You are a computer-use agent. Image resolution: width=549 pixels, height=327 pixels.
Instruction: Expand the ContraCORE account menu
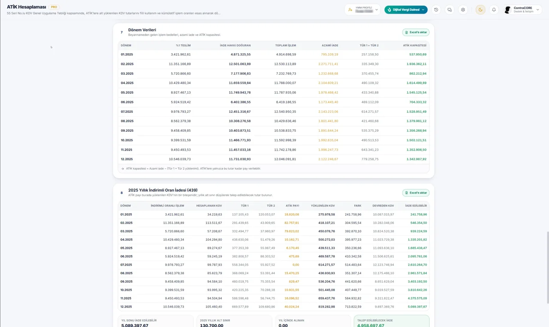pos(523,9)
